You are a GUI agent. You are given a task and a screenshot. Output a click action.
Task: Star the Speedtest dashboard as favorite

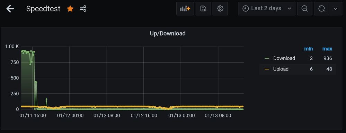pos(70,9)
